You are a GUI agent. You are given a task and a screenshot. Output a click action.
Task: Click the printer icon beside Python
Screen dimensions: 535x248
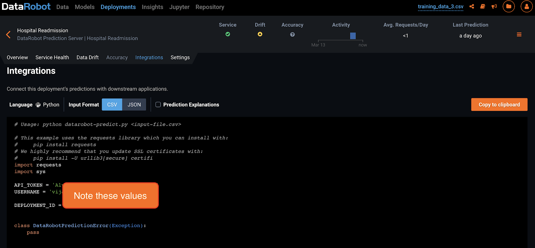(38, 105)
